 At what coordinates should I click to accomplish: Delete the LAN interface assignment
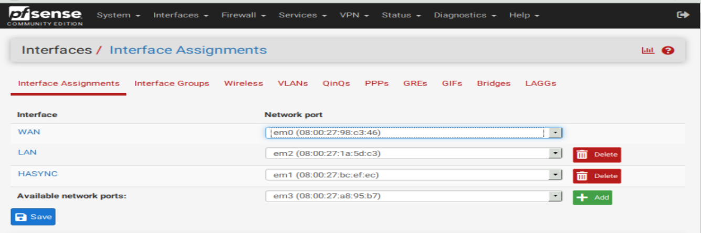[597, 154]
